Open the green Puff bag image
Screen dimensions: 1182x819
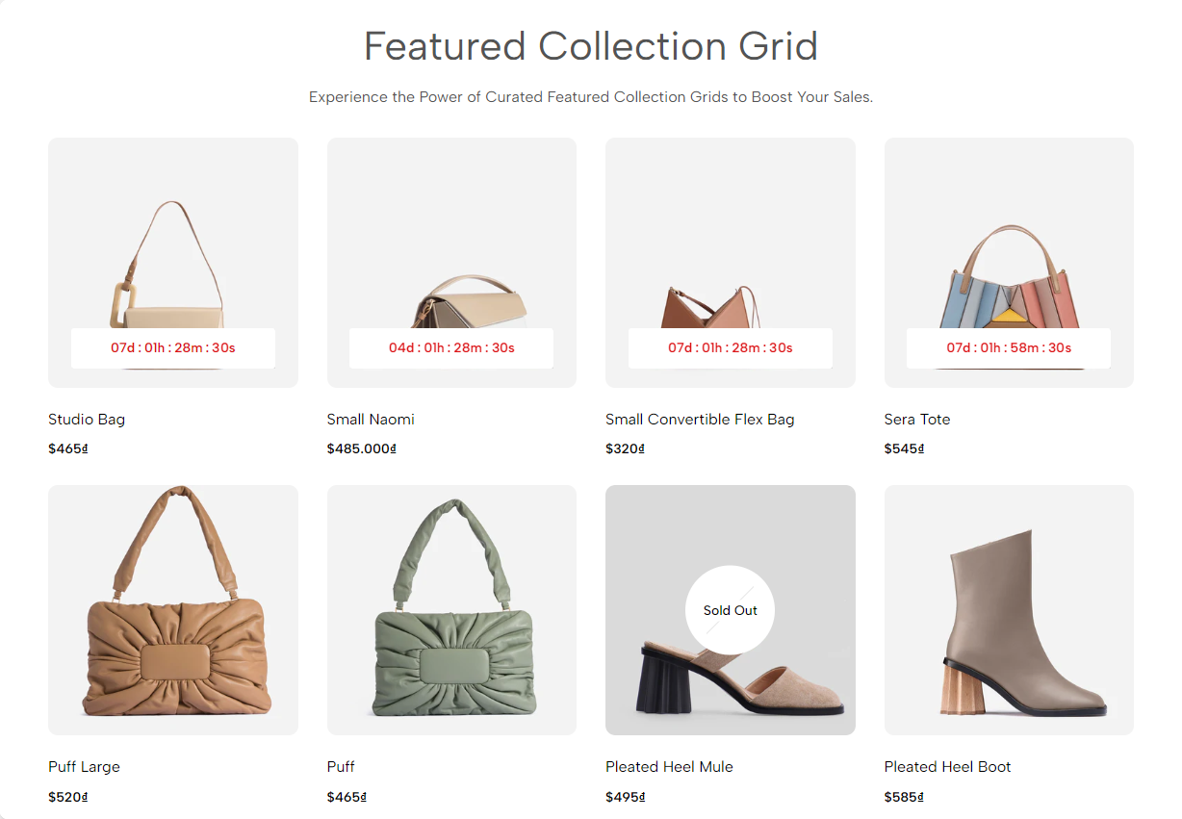coord(451,610)
